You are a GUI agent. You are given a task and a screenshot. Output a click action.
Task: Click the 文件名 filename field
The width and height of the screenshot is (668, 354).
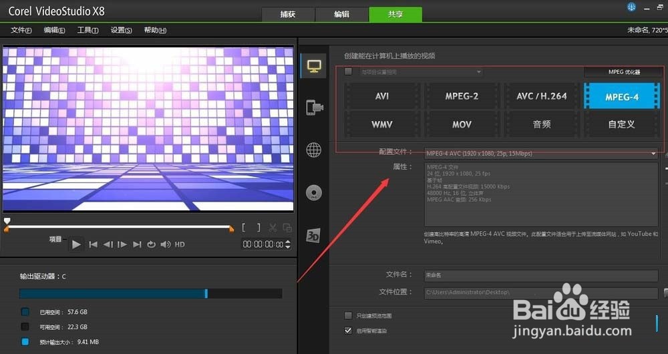(x=541, y=275)
